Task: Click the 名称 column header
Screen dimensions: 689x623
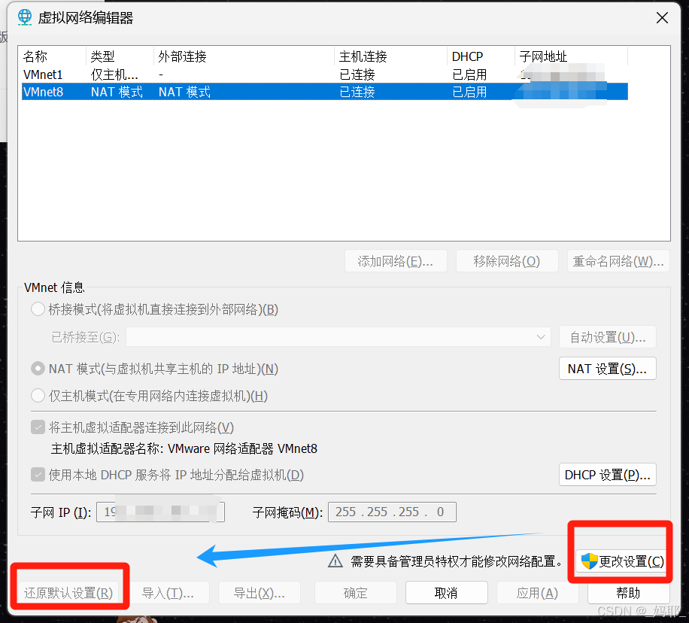Action: pos(53,56)
